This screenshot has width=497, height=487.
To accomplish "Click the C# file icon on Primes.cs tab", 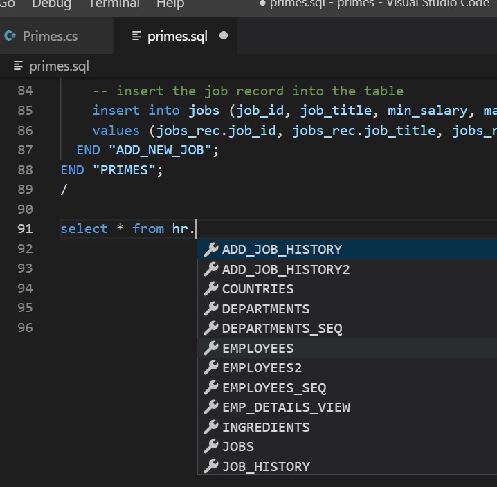I will pyautogui.click(x=10, y=36).
